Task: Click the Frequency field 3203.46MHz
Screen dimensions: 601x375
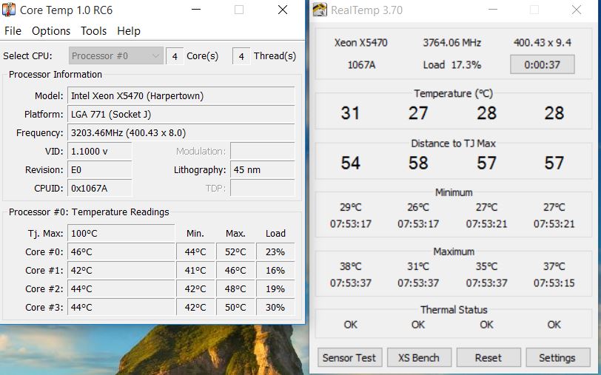Action: 181,133
